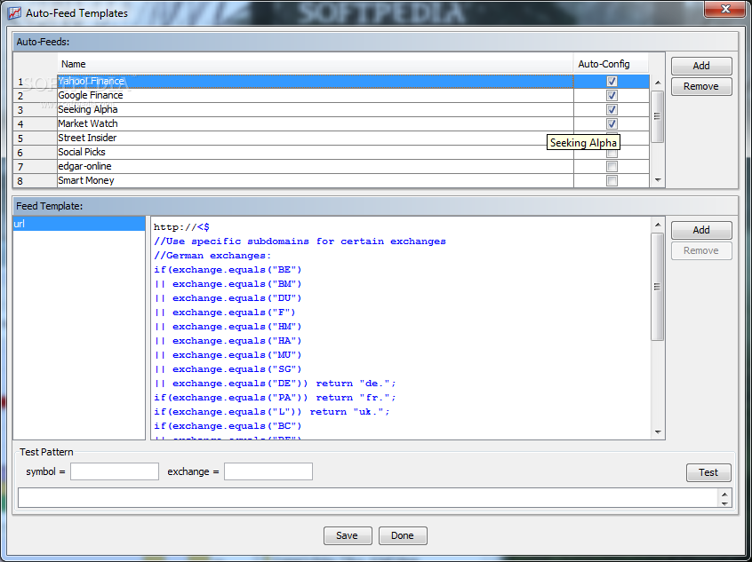Click the template editor scroll-down arrow
Screen dimensions: 752x562
[658, 432]
